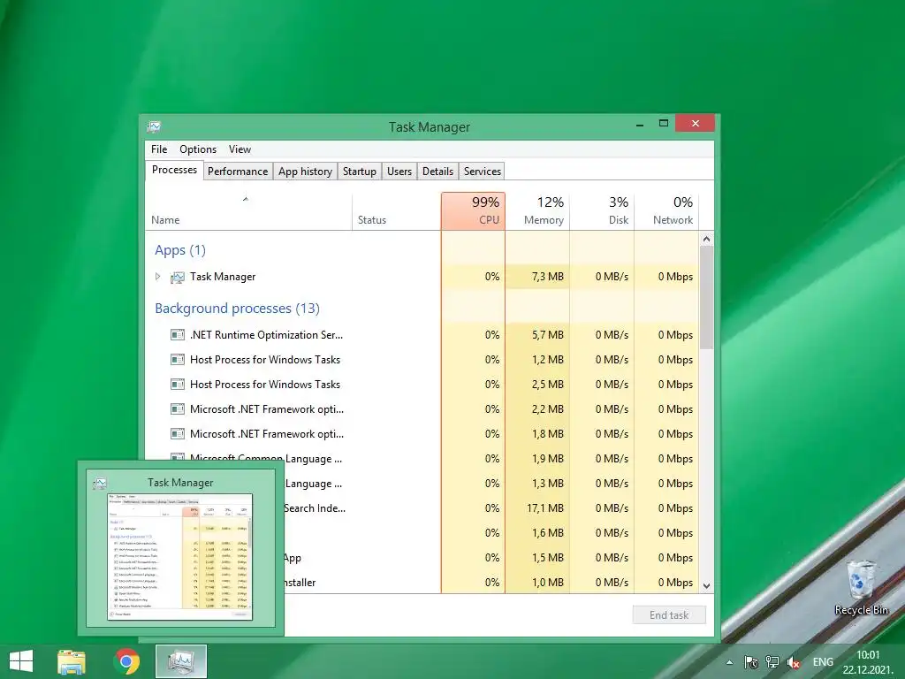Click the End task button
Screen dimensions: 905x679
669,615
